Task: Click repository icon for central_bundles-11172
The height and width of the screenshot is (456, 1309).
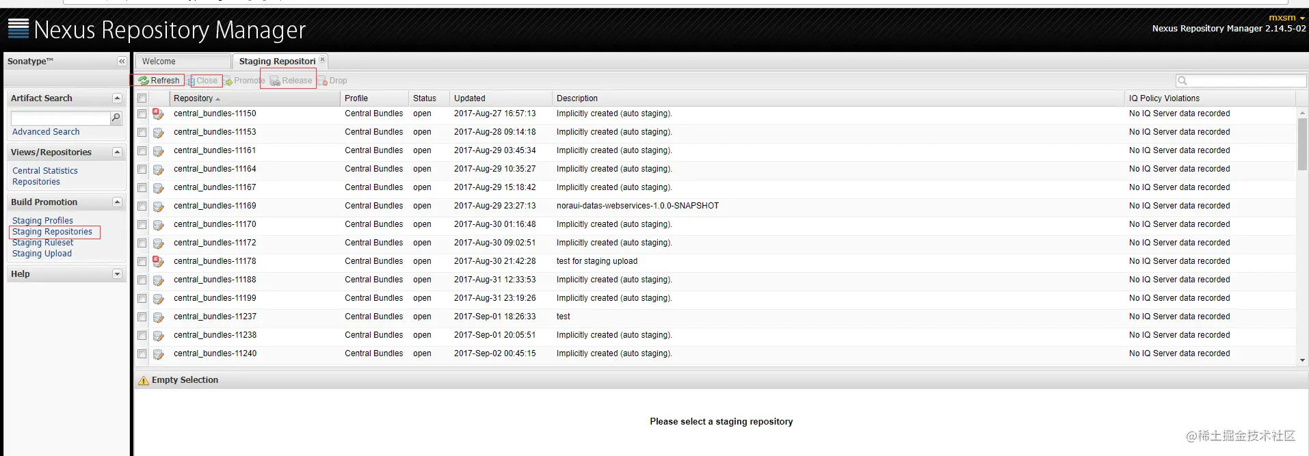Action: (158, 243)
